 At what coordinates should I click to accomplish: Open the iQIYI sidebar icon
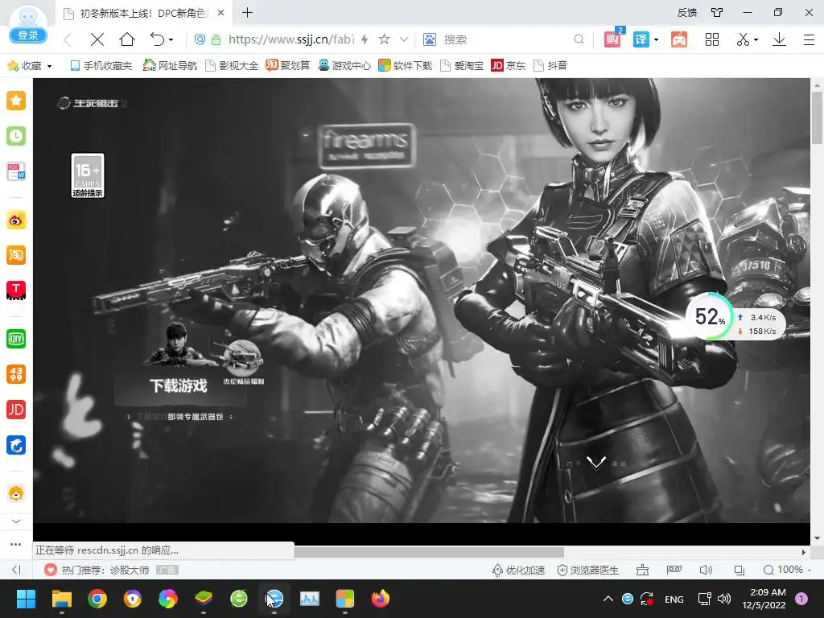(x=16, y=339)
